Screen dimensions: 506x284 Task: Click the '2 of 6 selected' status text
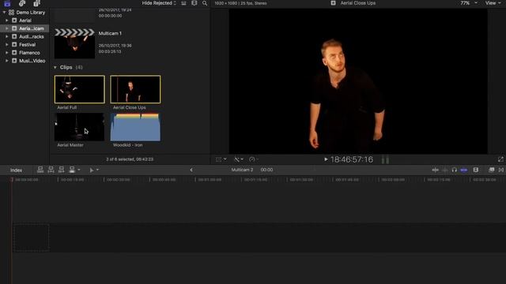tap(130, 159)
